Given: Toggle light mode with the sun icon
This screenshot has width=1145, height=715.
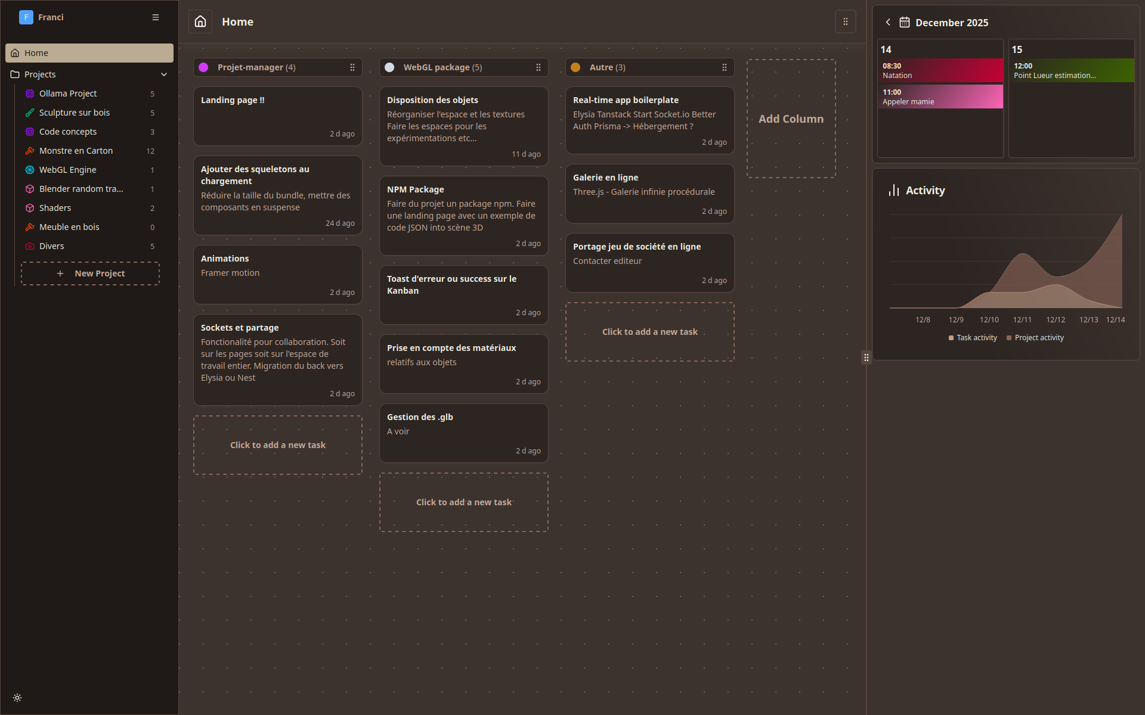Looking at the screenshot, I should pyautogui.click(x=17, y=697).
